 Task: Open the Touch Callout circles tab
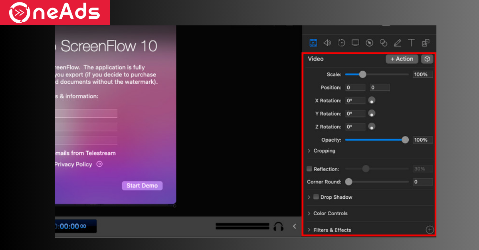click(x=384, y=43)
